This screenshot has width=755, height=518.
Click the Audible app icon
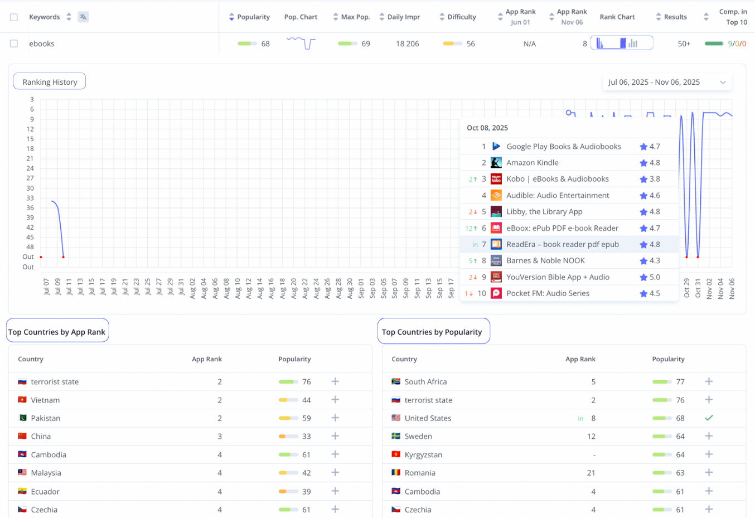tap(496, 195)
